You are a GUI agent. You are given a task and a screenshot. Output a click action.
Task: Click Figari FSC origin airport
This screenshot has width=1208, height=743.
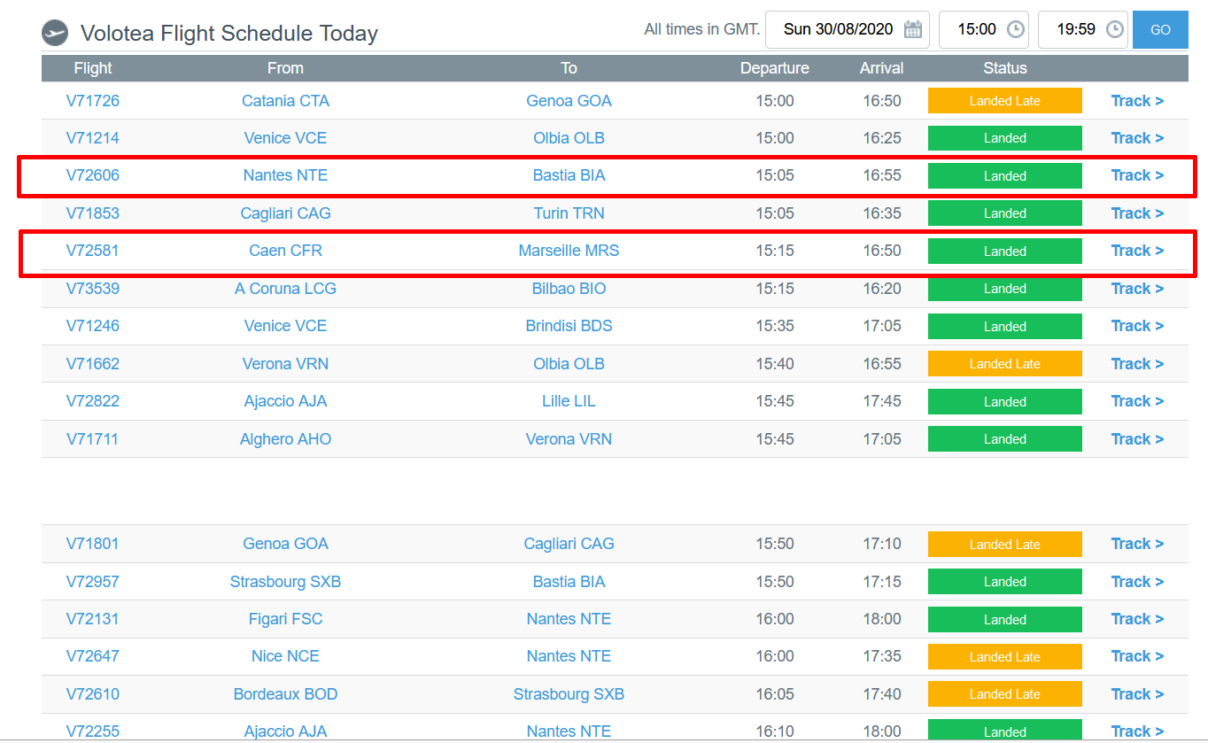click(x=285, y=619)
